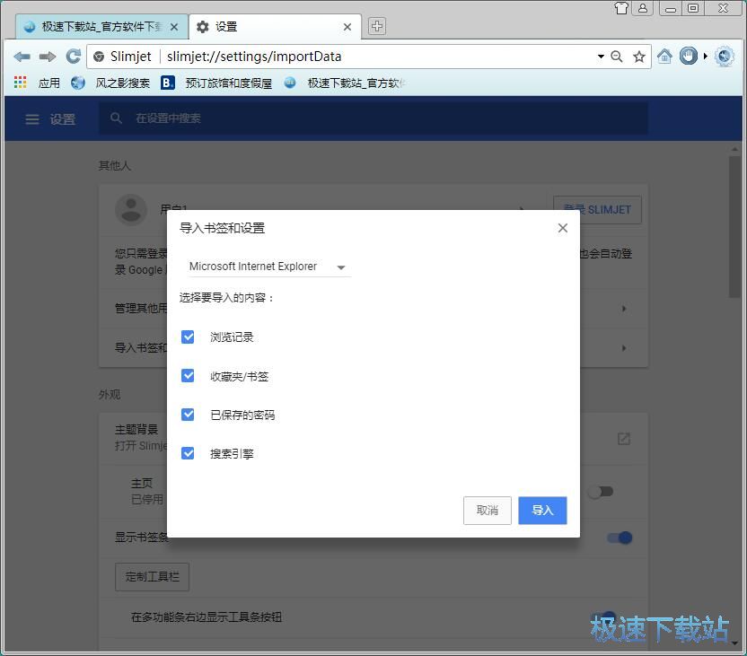Expand the 导入书签和设置 row arrow
The height and width of the screenshot is (656, 747).
[624, 348]
